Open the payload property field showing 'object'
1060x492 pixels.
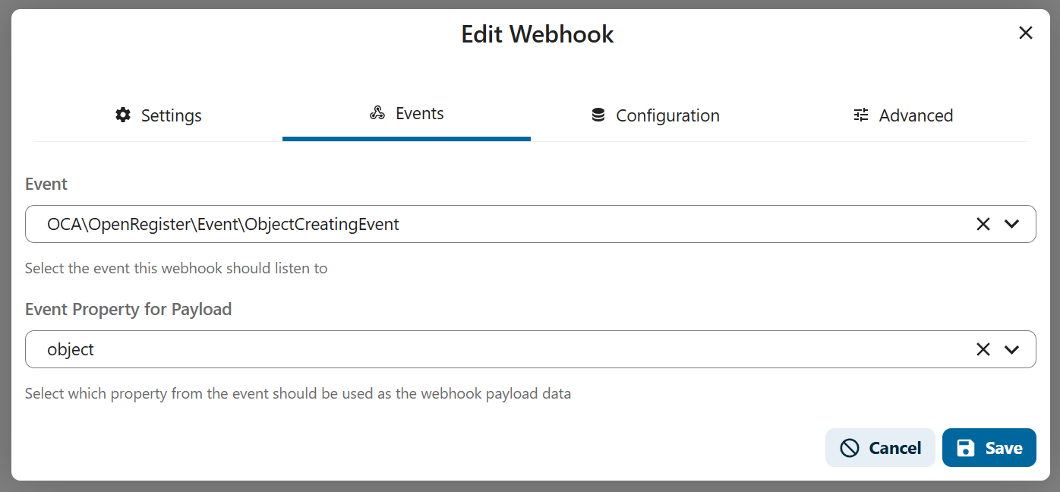(494, 349)
